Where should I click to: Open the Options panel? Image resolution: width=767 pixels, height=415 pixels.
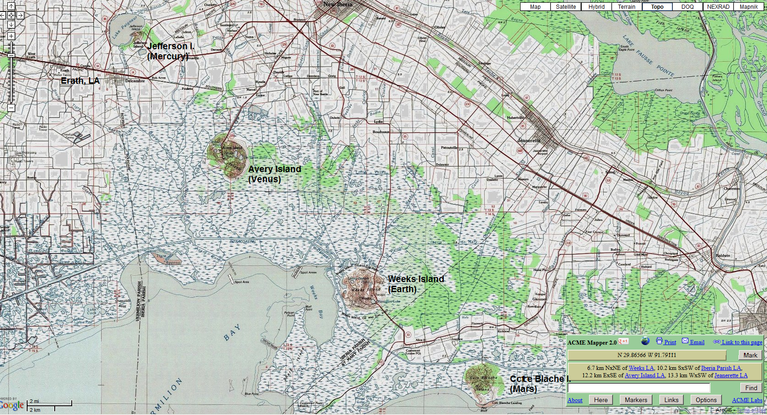pyautogui.click(x=706, y=400)
